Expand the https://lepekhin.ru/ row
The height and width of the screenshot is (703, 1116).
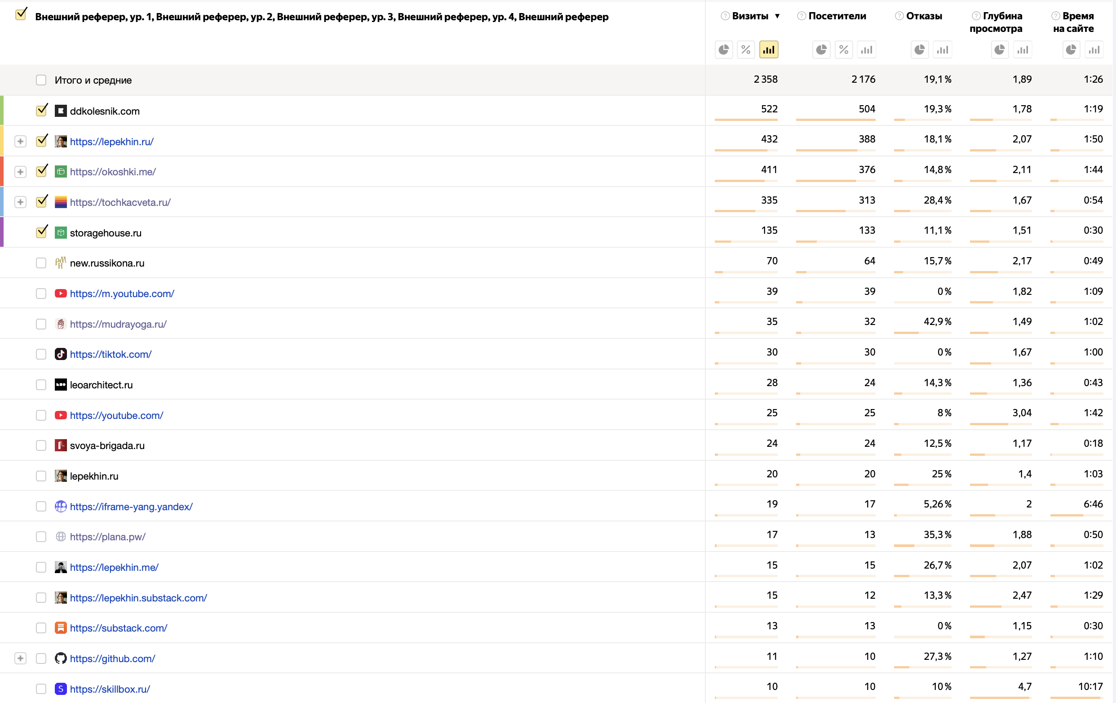click(20, 141)
